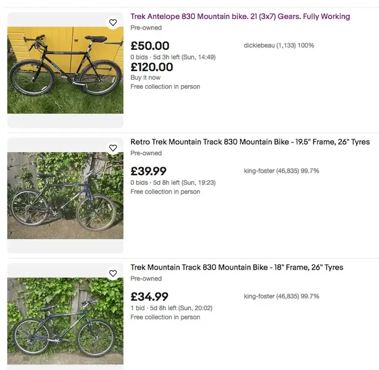Click king-foster seller info on £34.99 listing
This screenshot has width=379, height=370.
pos(281,297)
